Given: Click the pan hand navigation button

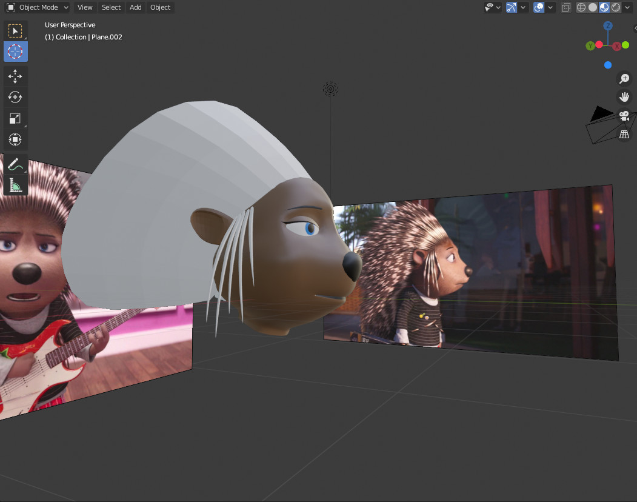Looking at the screenshot, I should [624, 97].
